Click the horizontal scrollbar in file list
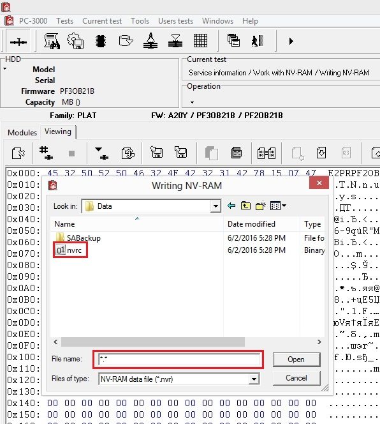Image resolution: width=380 pixels, height=424 pixels. click(x=153, y=342)
